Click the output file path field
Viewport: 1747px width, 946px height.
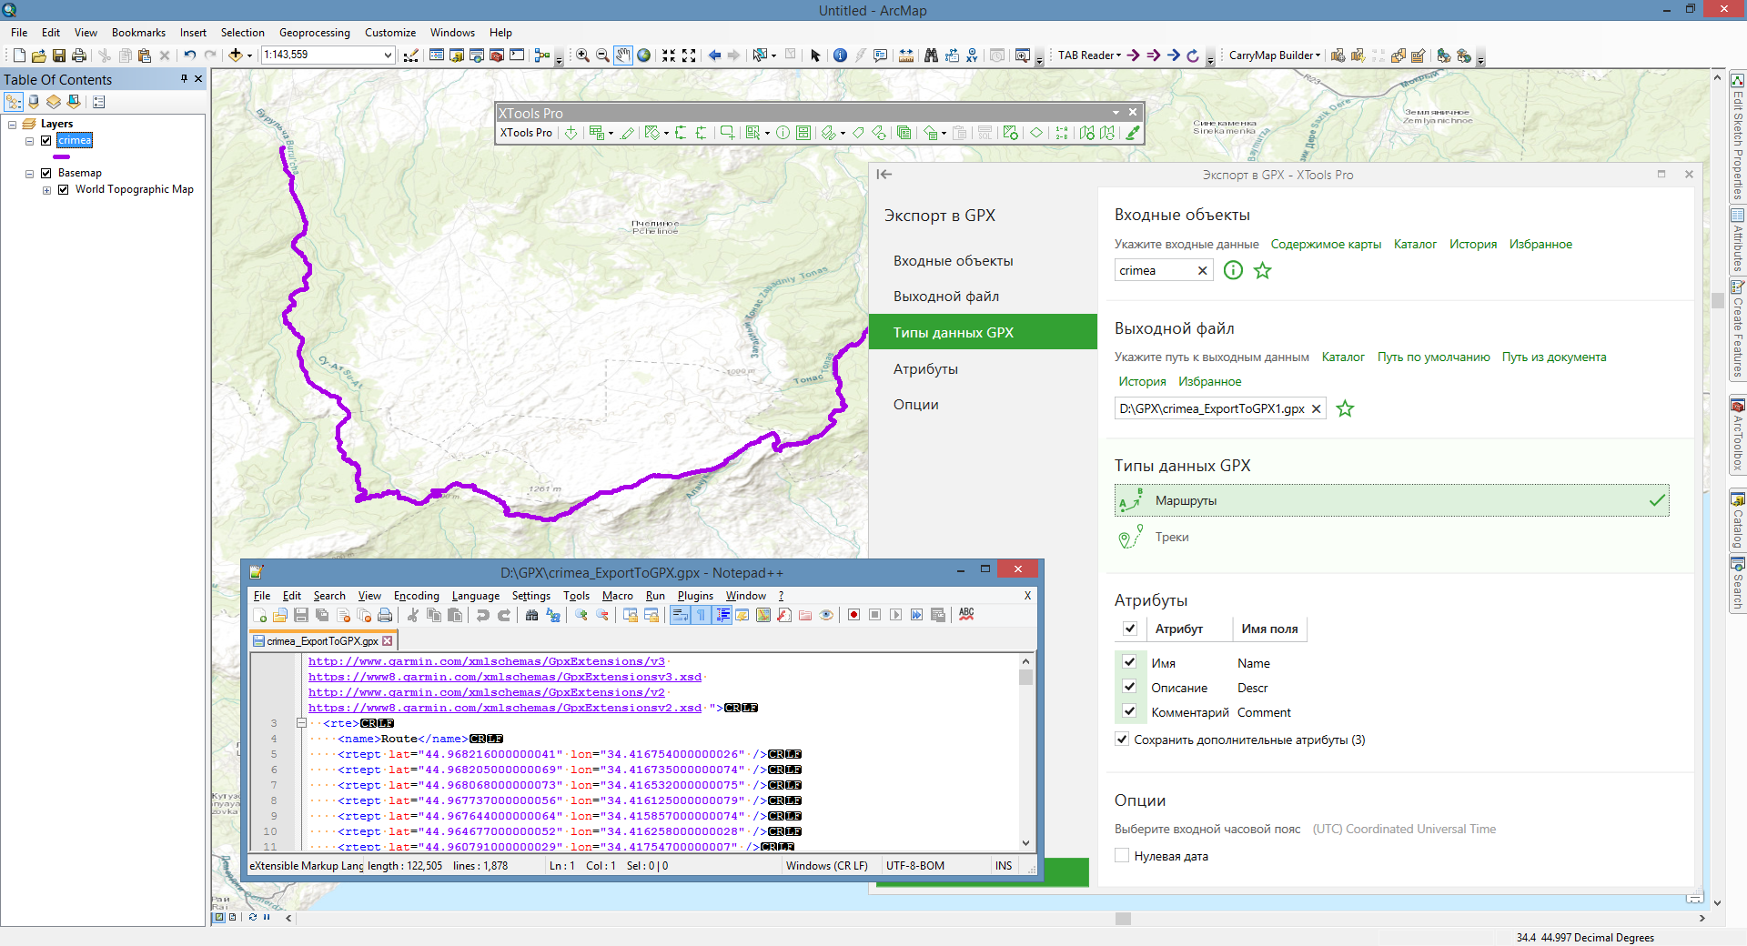click(x=1211, y=408)
